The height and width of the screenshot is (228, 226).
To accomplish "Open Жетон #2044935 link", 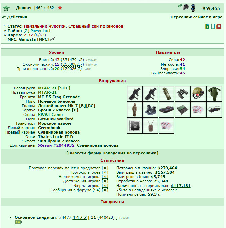I will (x=56, y=145).
